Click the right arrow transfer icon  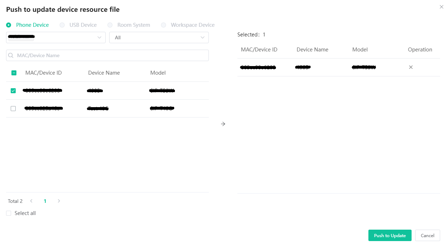pyautogui.click(x=223, y=124)
